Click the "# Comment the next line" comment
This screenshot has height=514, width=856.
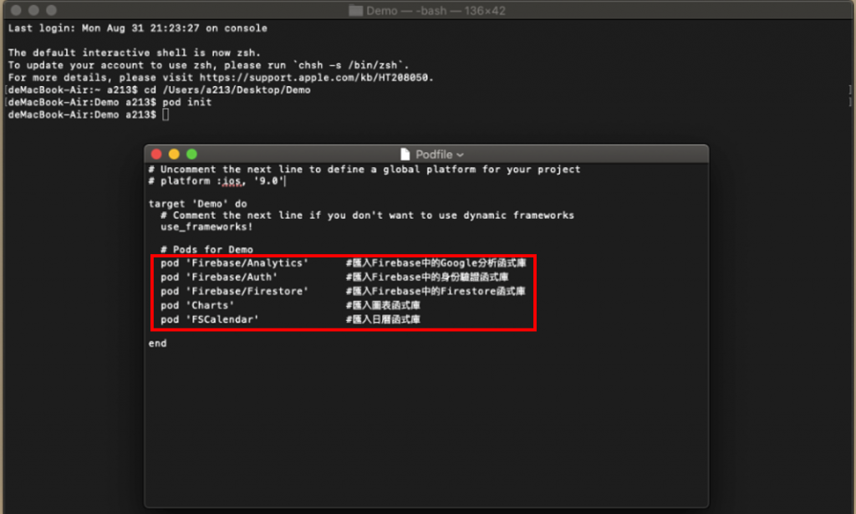(367, 216)
